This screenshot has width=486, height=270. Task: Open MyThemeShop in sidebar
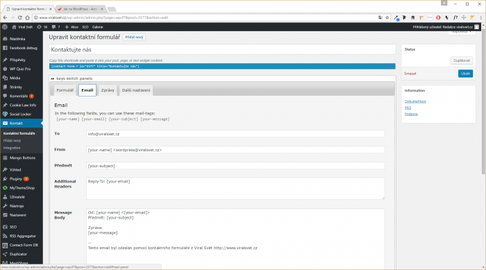[22, 188]
